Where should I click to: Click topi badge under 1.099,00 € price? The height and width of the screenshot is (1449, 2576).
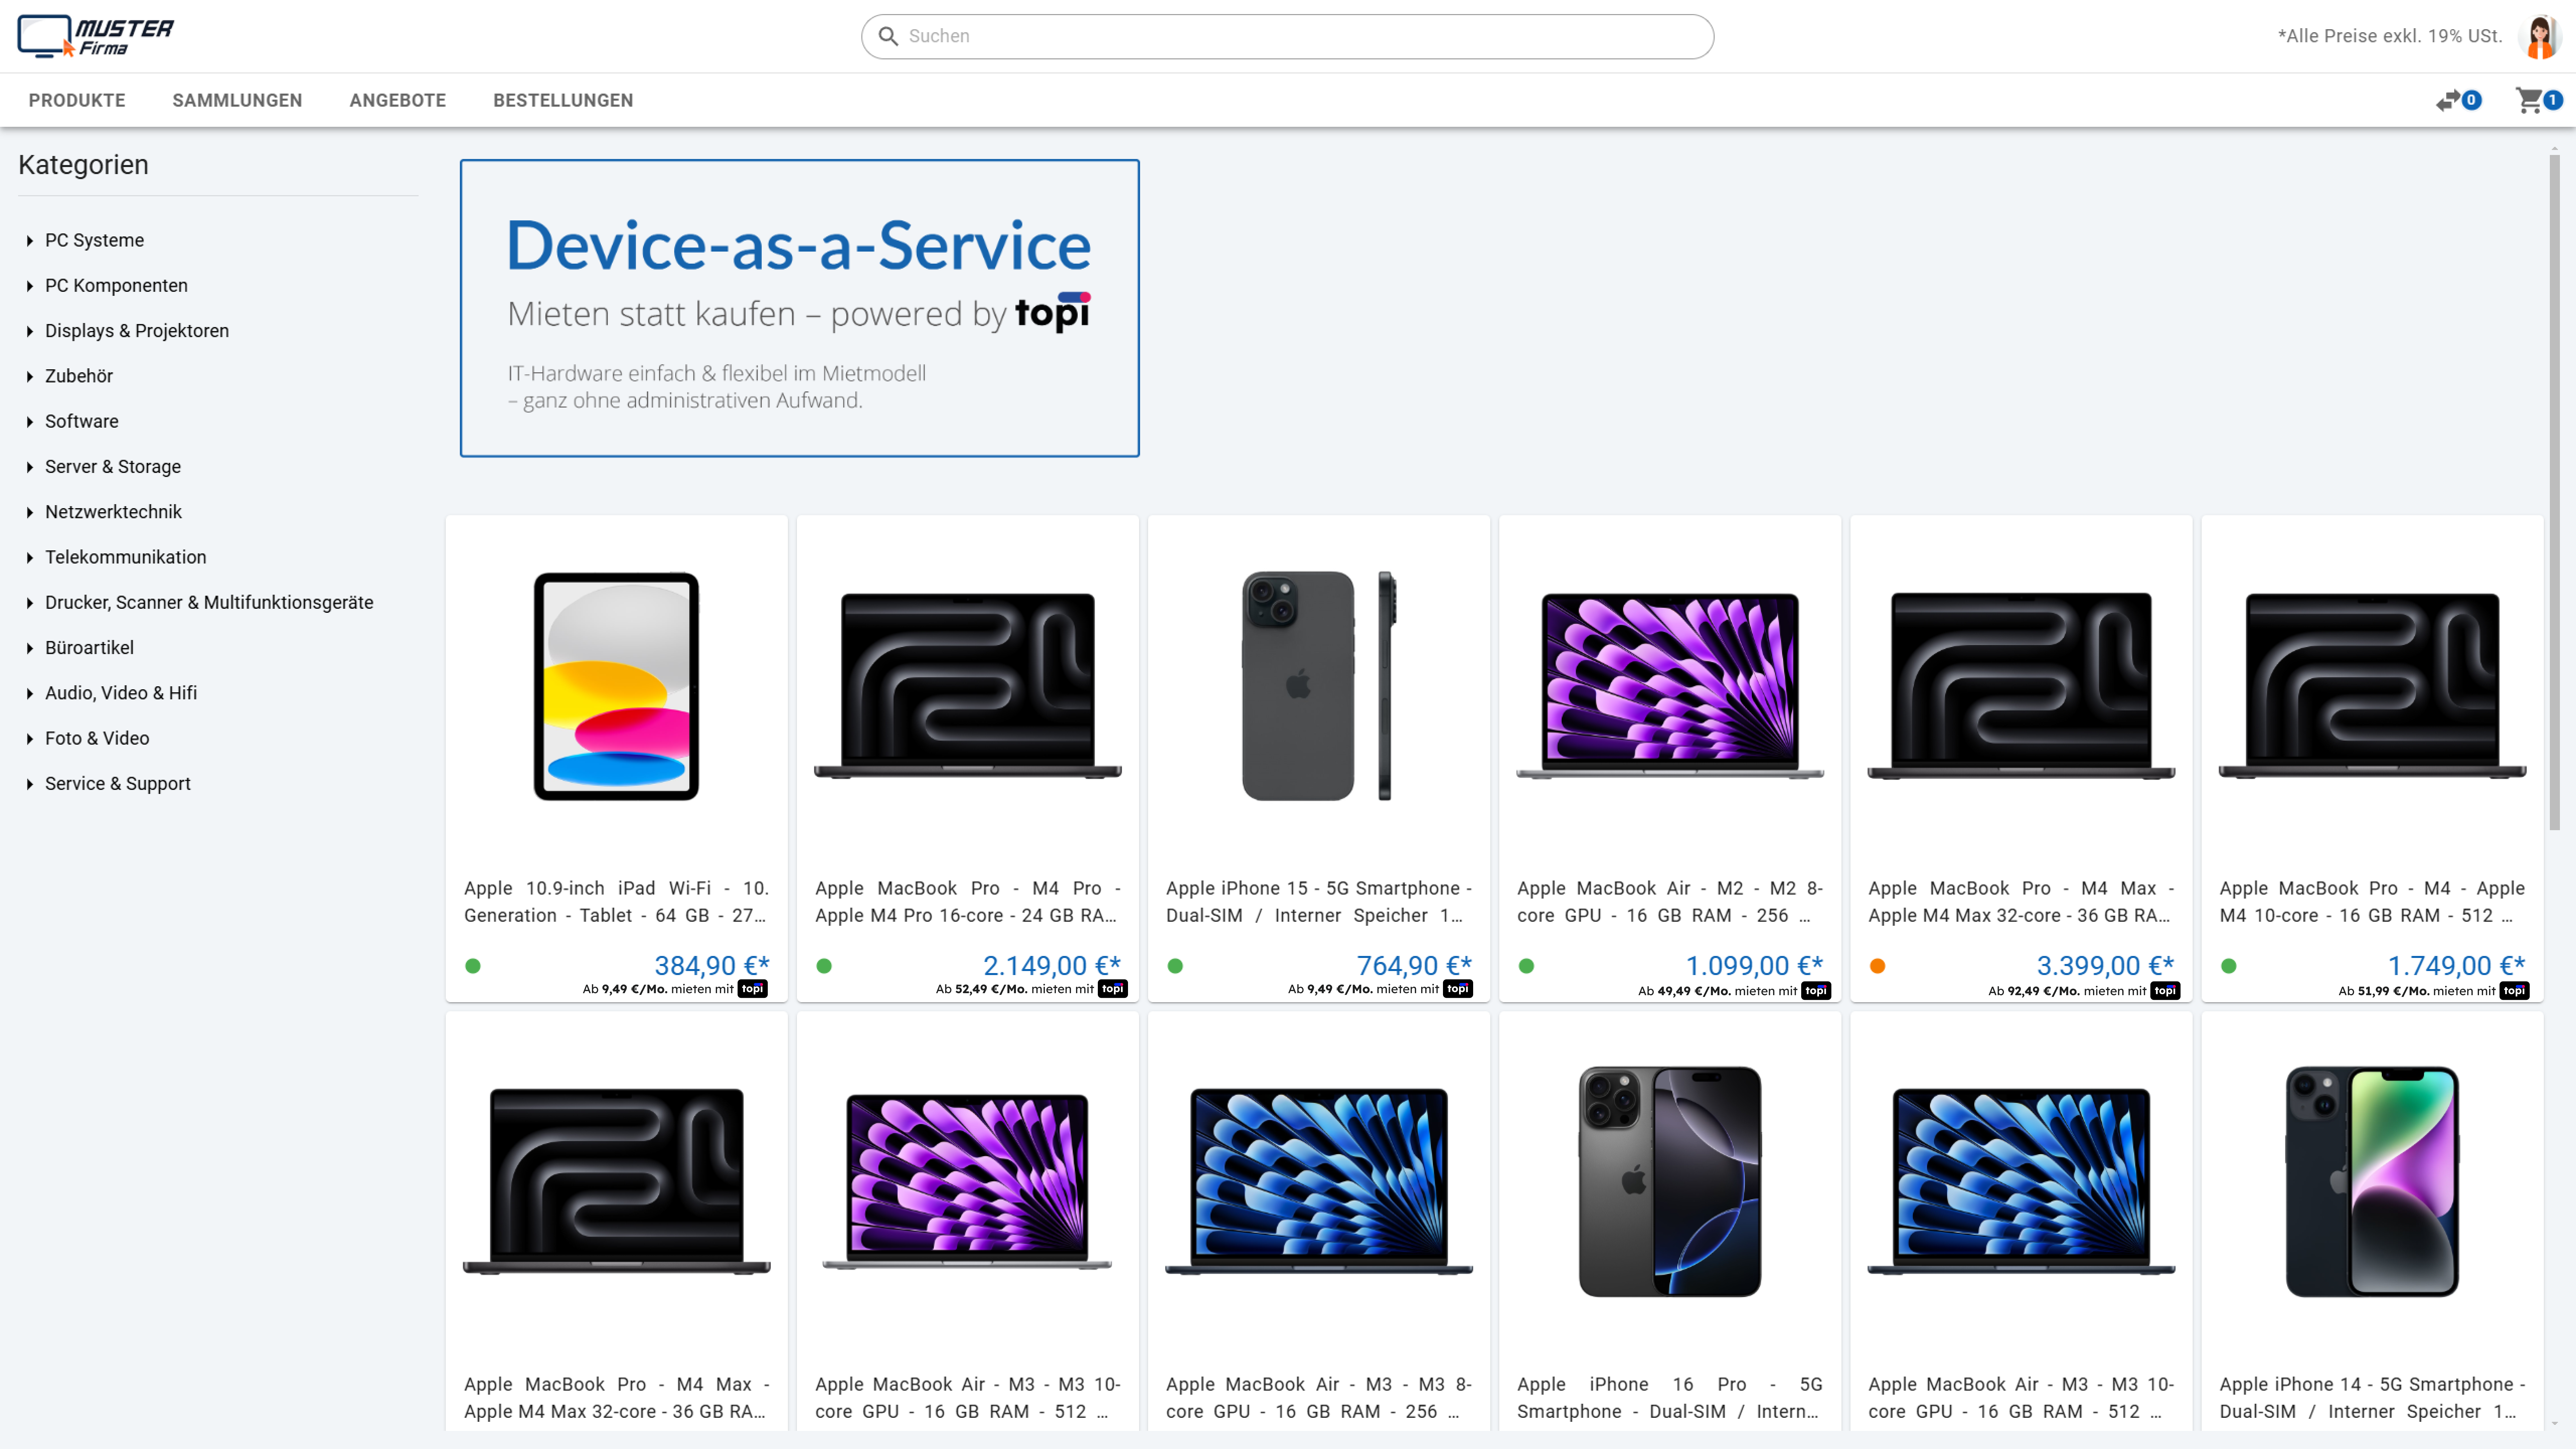1816,991
